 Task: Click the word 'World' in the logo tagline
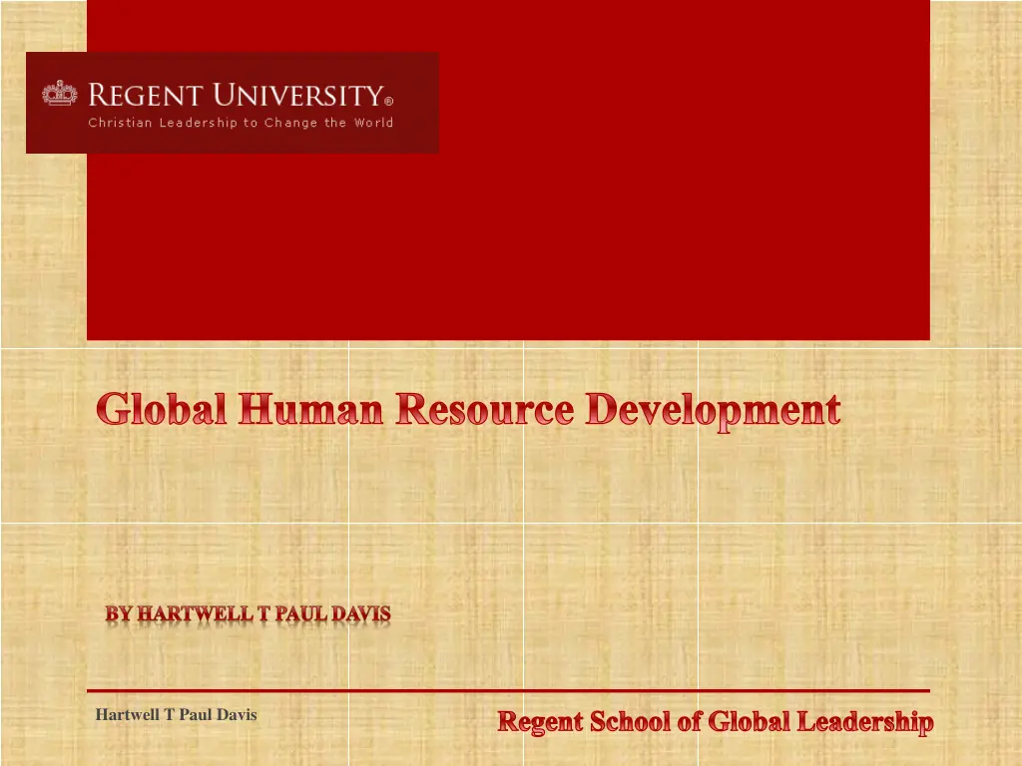tap(374, 123)
